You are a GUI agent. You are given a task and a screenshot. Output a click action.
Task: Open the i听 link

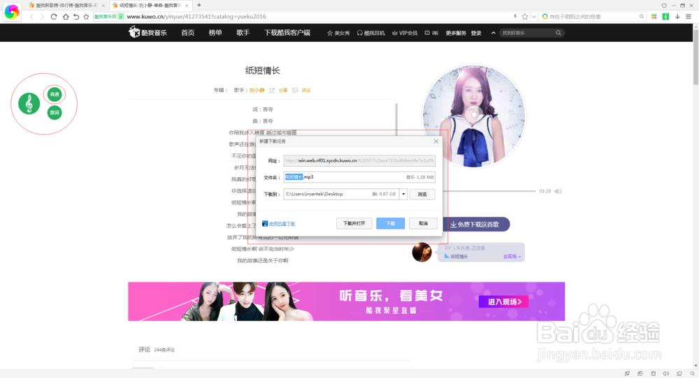(431, 33)
